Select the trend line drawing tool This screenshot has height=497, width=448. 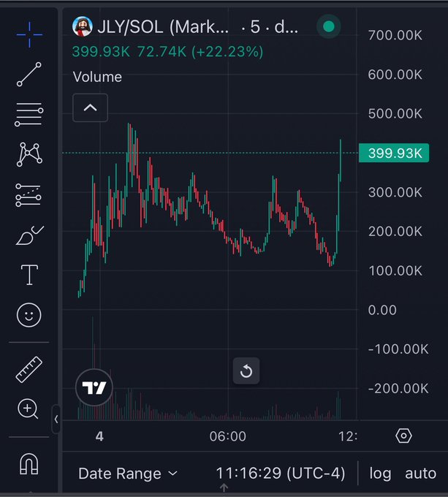pos(29,75)
